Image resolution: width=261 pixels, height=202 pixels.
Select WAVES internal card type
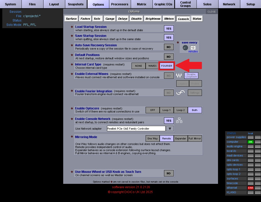coord(153,66)
